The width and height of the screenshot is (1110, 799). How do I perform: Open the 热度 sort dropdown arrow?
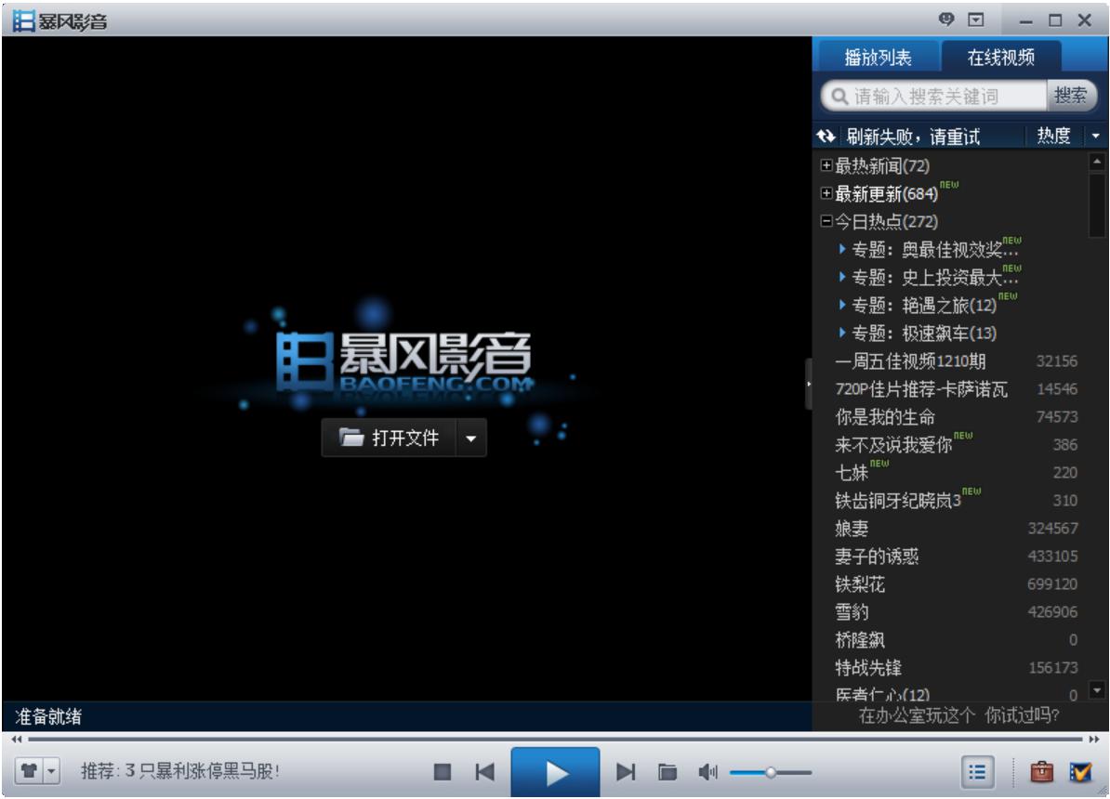1096,136
